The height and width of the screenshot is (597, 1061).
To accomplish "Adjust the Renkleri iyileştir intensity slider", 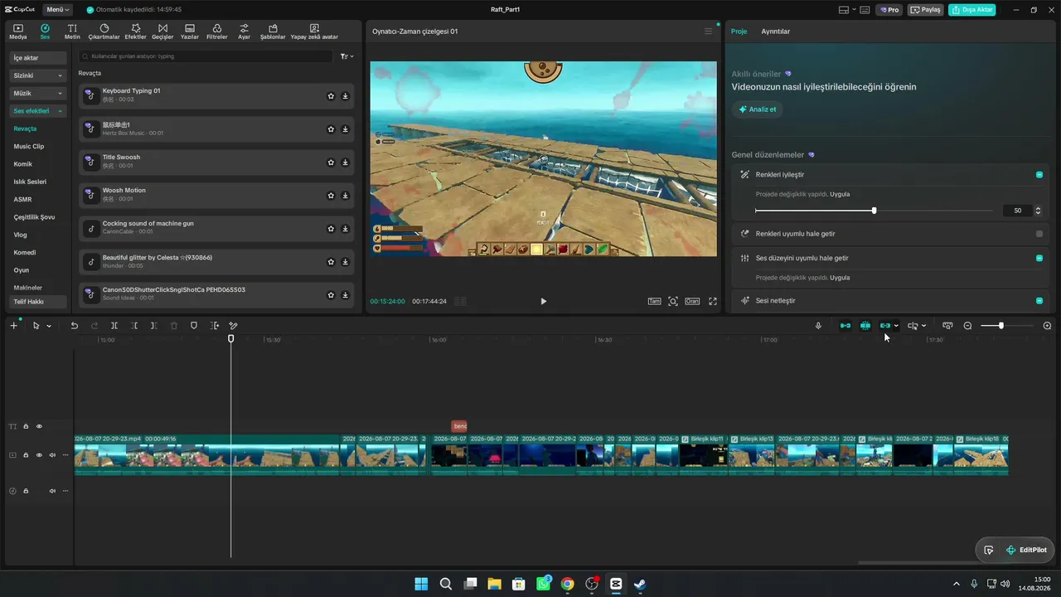I will tap(874, 211).
